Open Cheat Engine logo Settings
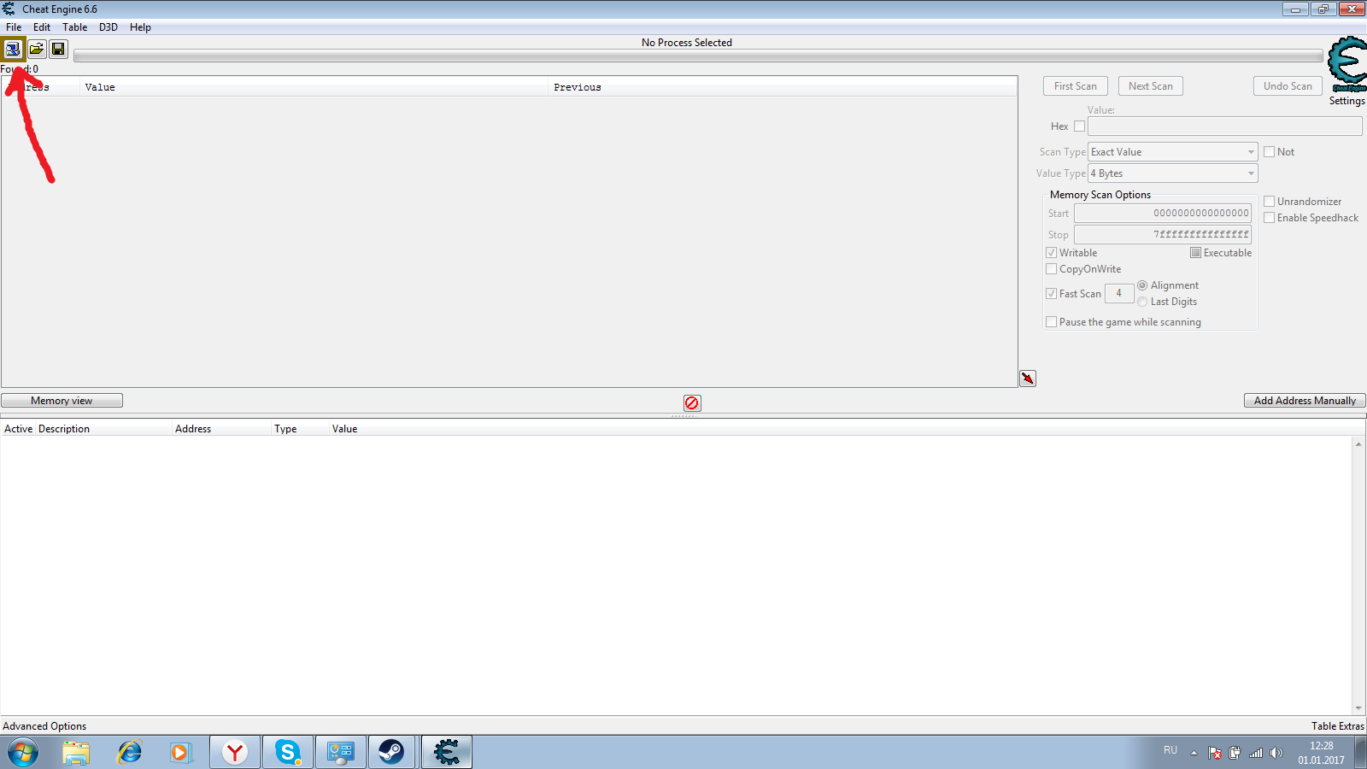The height and width of the screenshot is (769, 1367). pyautogui.click(x=1347, y=71)
